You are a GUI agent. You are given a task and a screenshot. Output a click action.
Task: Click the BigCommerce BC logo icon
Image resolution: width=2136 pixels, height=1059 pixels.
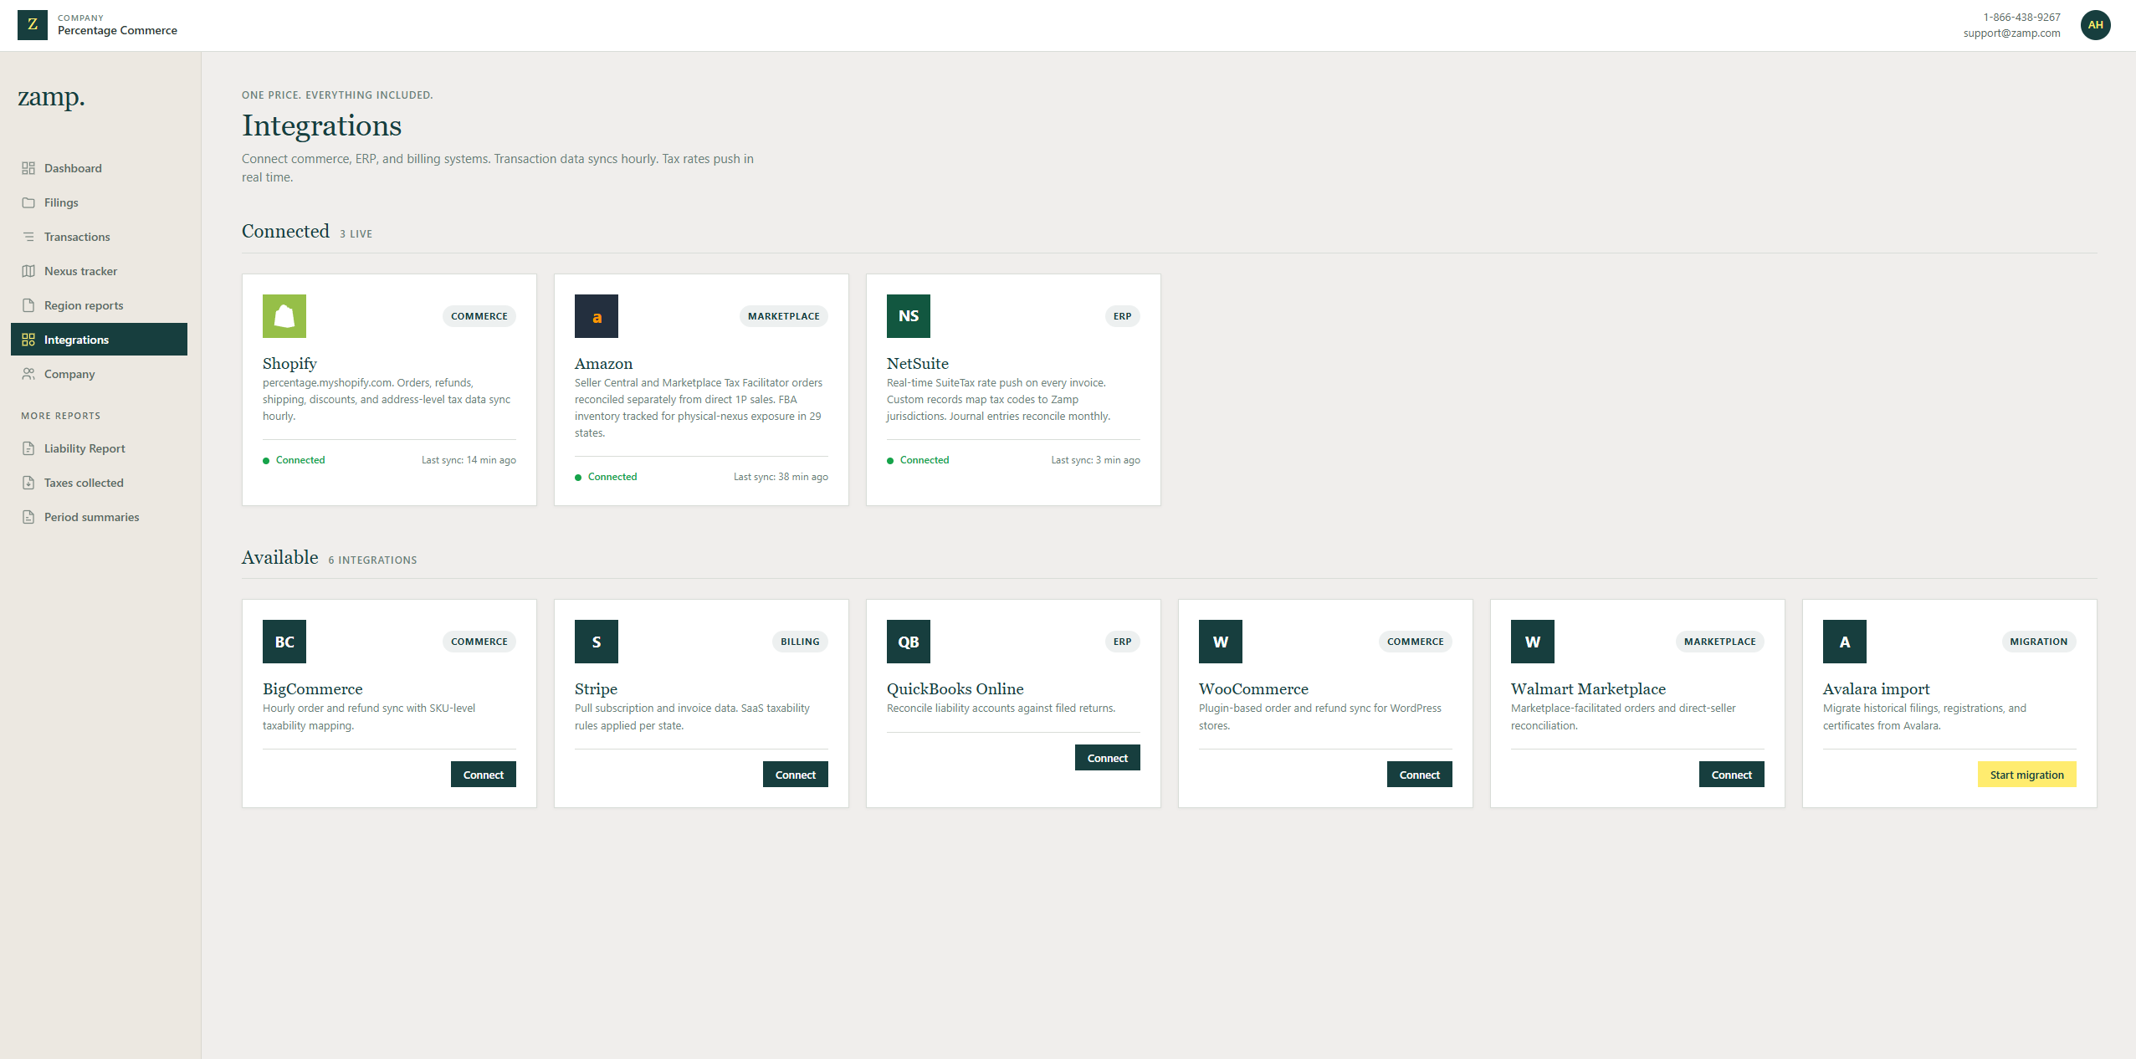click(284, 642)
